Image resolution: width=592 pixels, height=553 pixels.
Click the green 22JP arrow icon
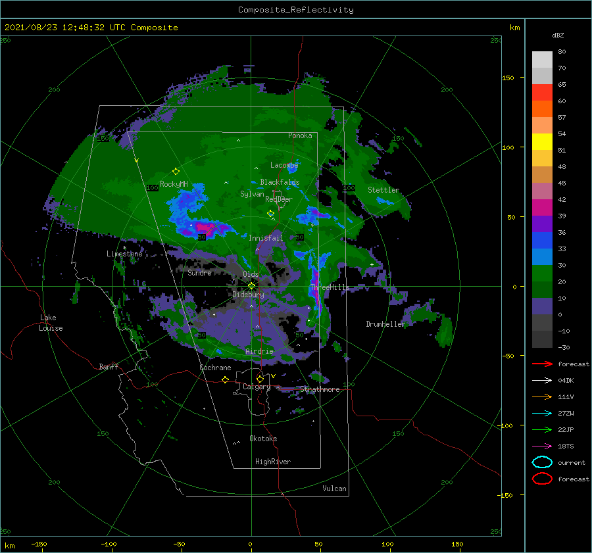(542, 429)
